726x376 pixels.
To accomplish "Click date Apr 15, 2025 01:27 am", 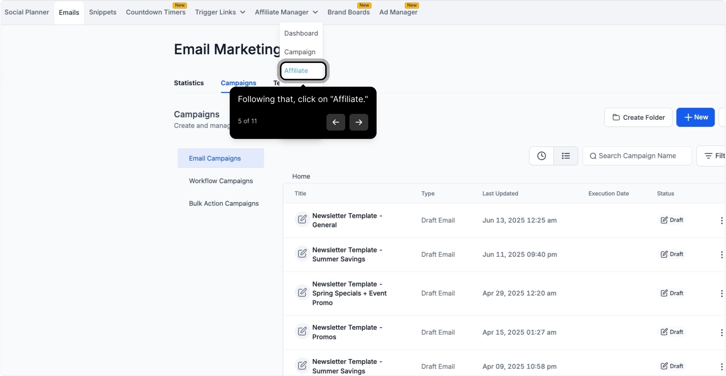I will 519,332.
